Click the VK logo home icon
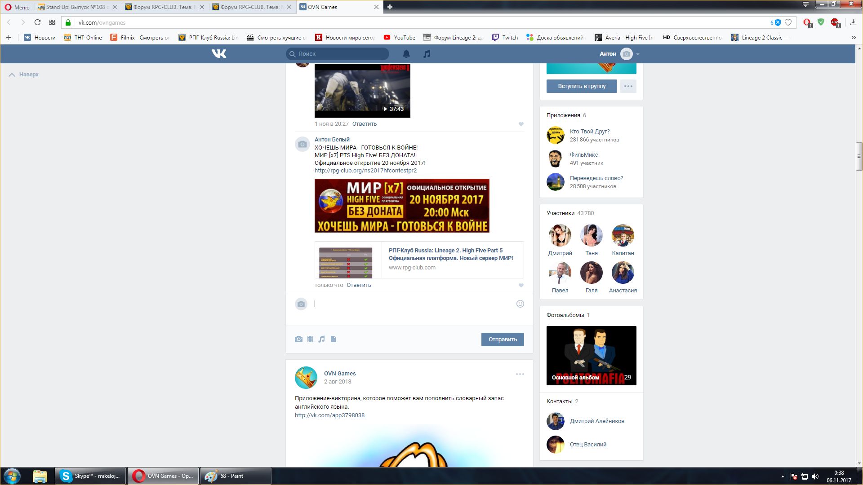The height and width of the screenshot is (485, 863). [x=219, y=54]
